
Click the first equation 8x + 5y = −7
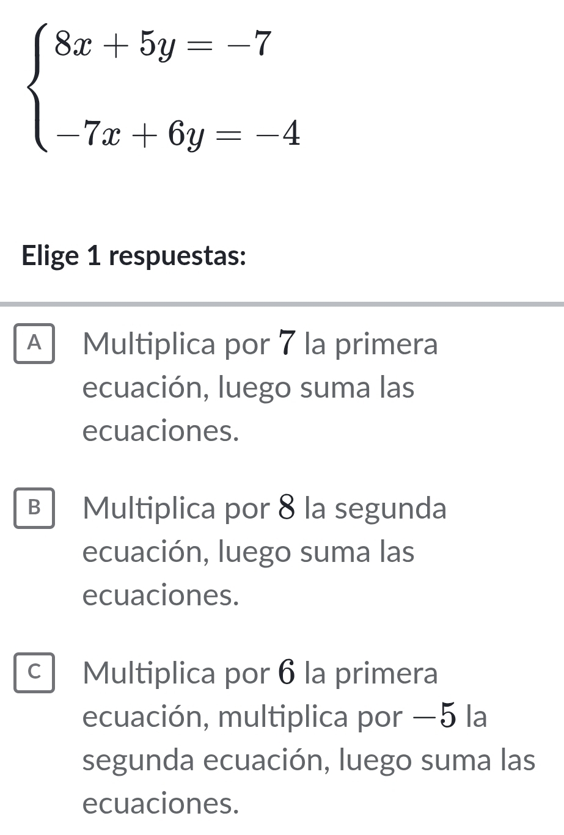click(163, 45)
